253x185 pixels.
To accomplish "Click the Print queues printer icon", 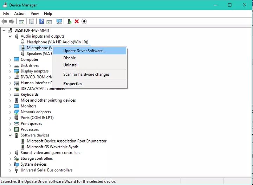I will (x=17, y=124).
